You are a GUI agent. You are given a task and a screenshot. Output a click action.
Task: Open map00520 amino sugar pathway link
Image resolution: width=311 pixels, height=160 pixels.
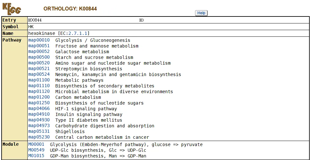[x=39, y=63]
